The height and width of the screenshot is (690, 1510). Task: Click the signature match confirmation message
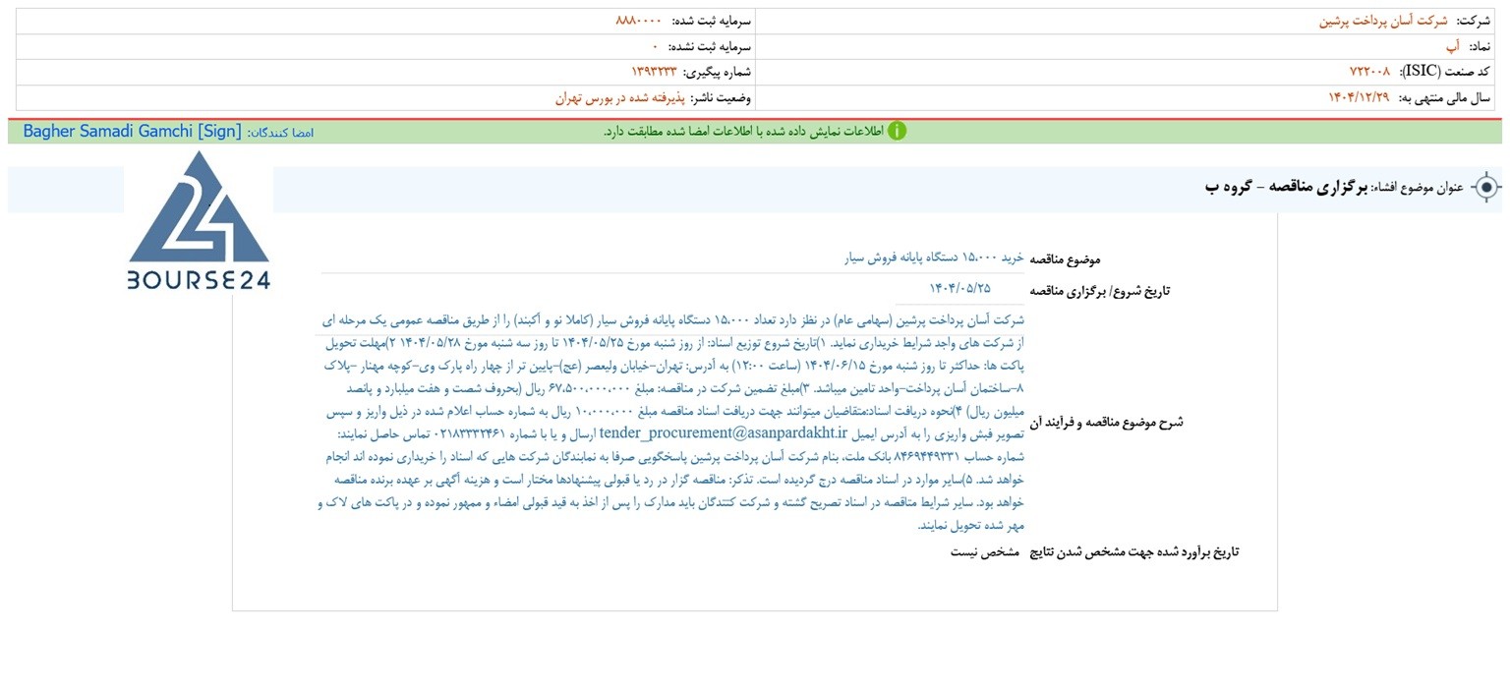742,132
